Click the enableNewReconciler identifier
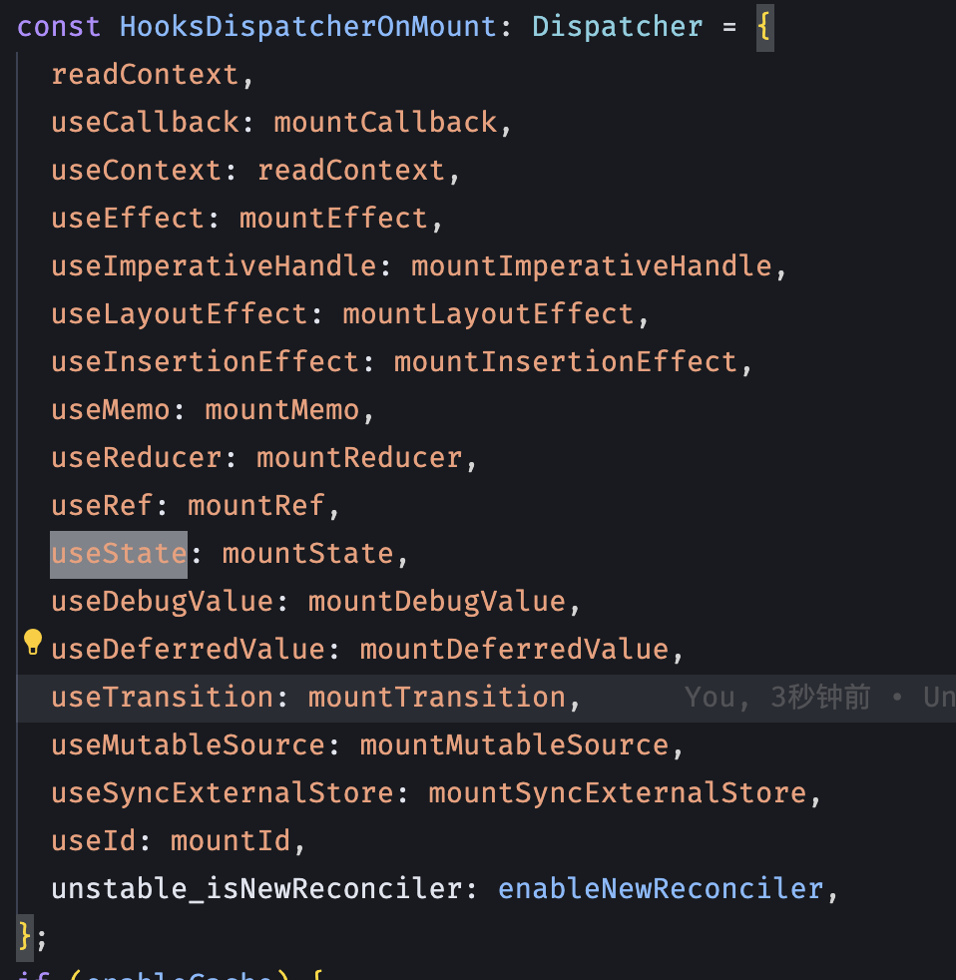Viewport: 956px width, 980px height. coord(661,889)
